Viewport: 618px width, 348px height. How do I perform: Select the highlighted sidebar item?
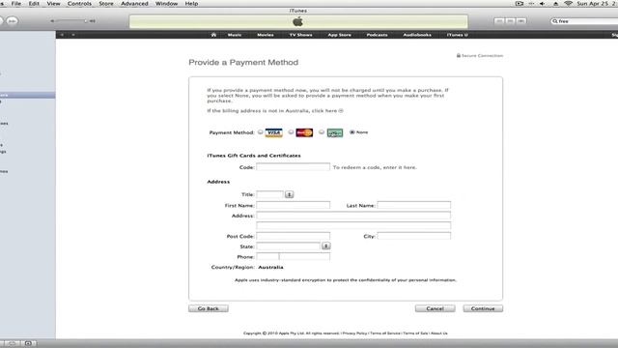pos(28,95)
